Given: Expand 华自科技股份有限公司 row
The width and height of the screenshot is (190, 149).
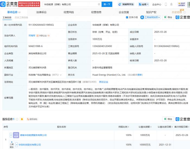Looking at the screenshot, I should tap(17, 145).
